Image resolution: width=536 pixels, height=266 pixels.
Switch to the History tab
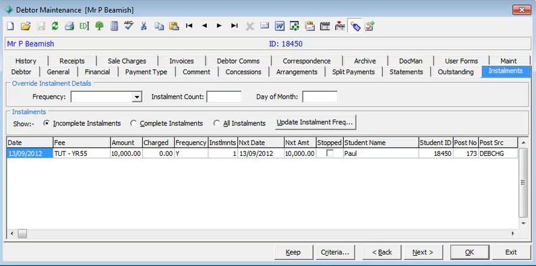(x=26, y=61)
